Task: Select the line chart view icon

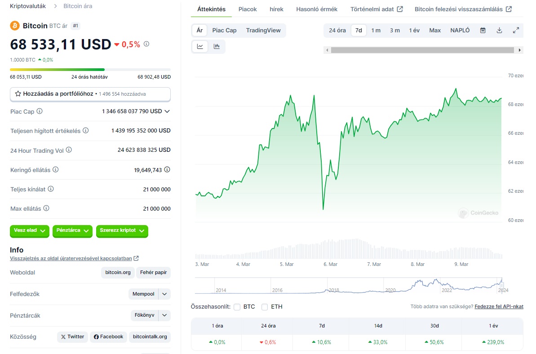Action: [200, 46]
